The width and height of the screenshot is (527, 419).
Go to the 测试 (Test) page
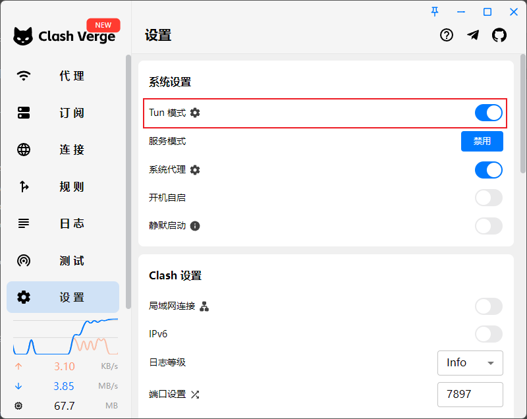pyautogui.click(x=63, y=260)
